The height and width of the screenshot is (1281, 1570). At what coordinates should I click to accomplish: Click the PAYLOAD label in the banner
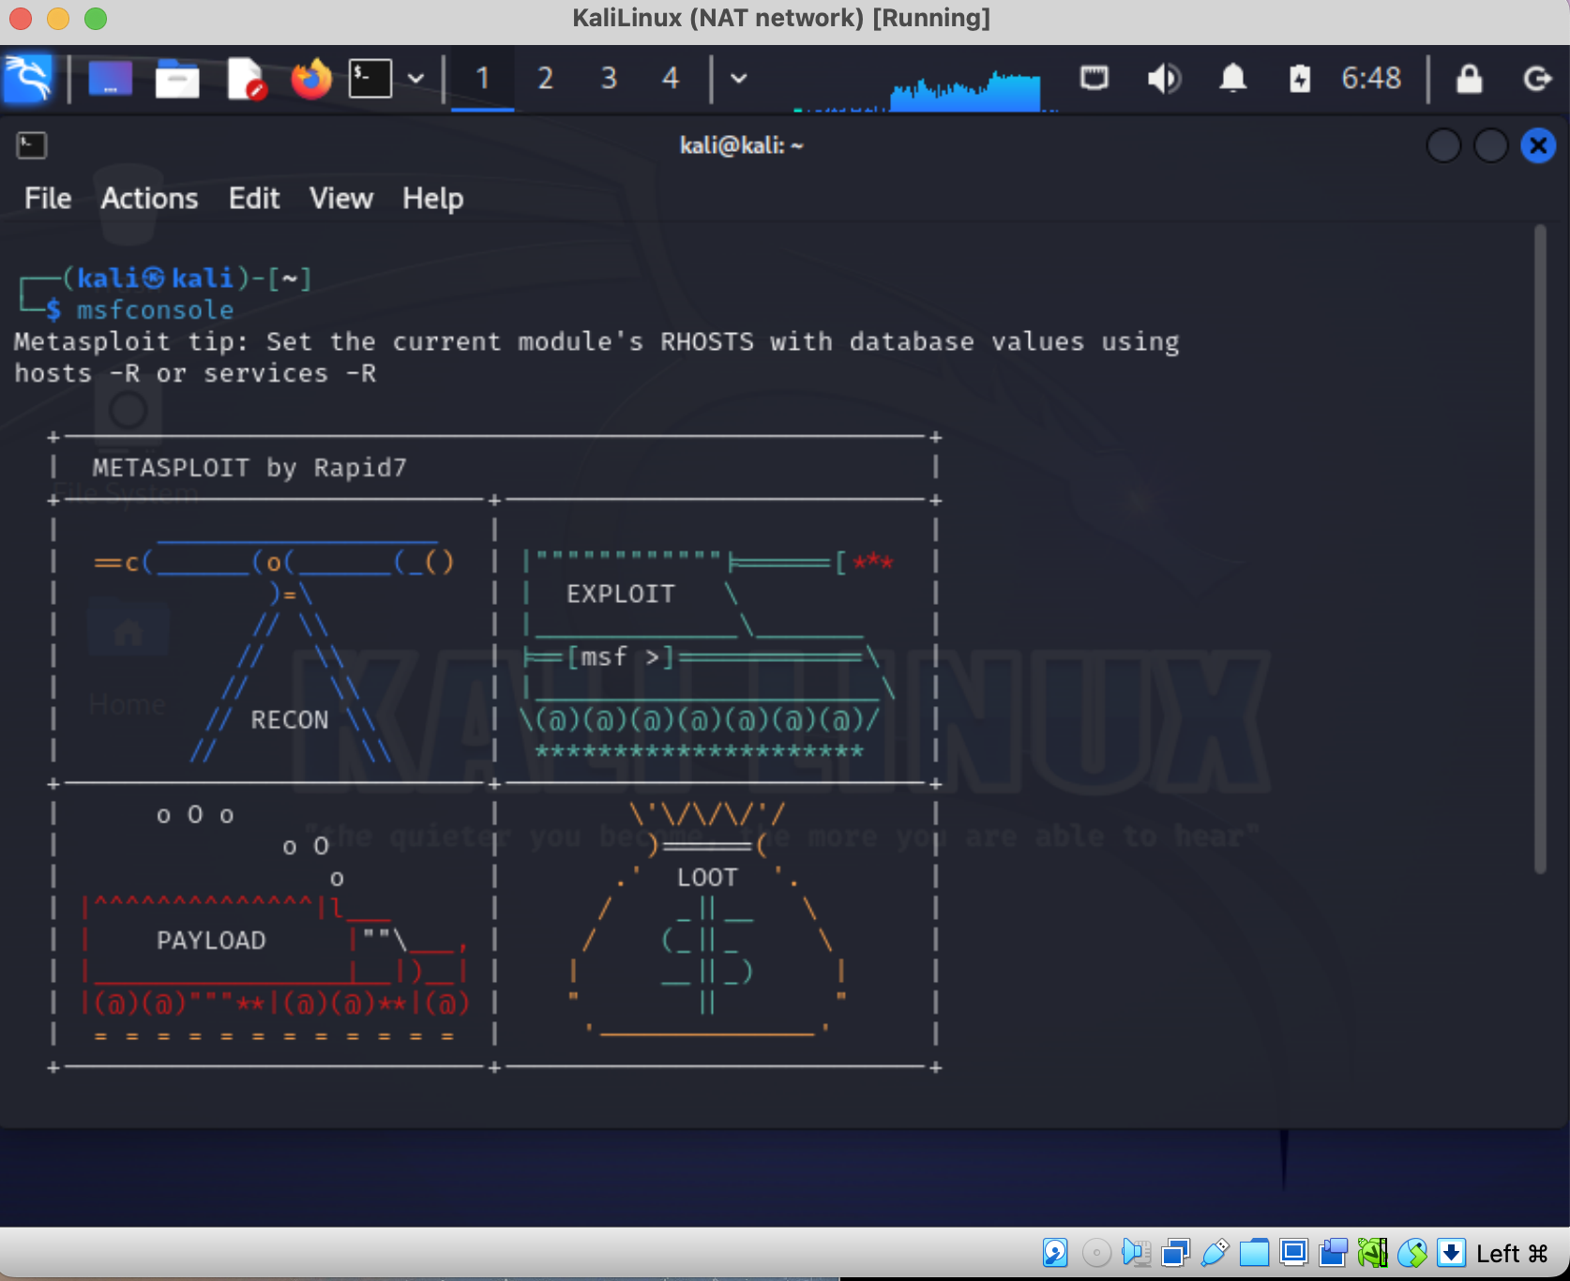click(x=211, y=941)
